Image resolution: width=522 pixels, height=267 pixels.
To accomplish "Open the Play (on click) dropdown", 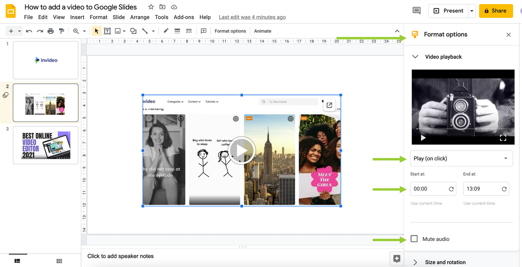I will click(x=462, y=158).
